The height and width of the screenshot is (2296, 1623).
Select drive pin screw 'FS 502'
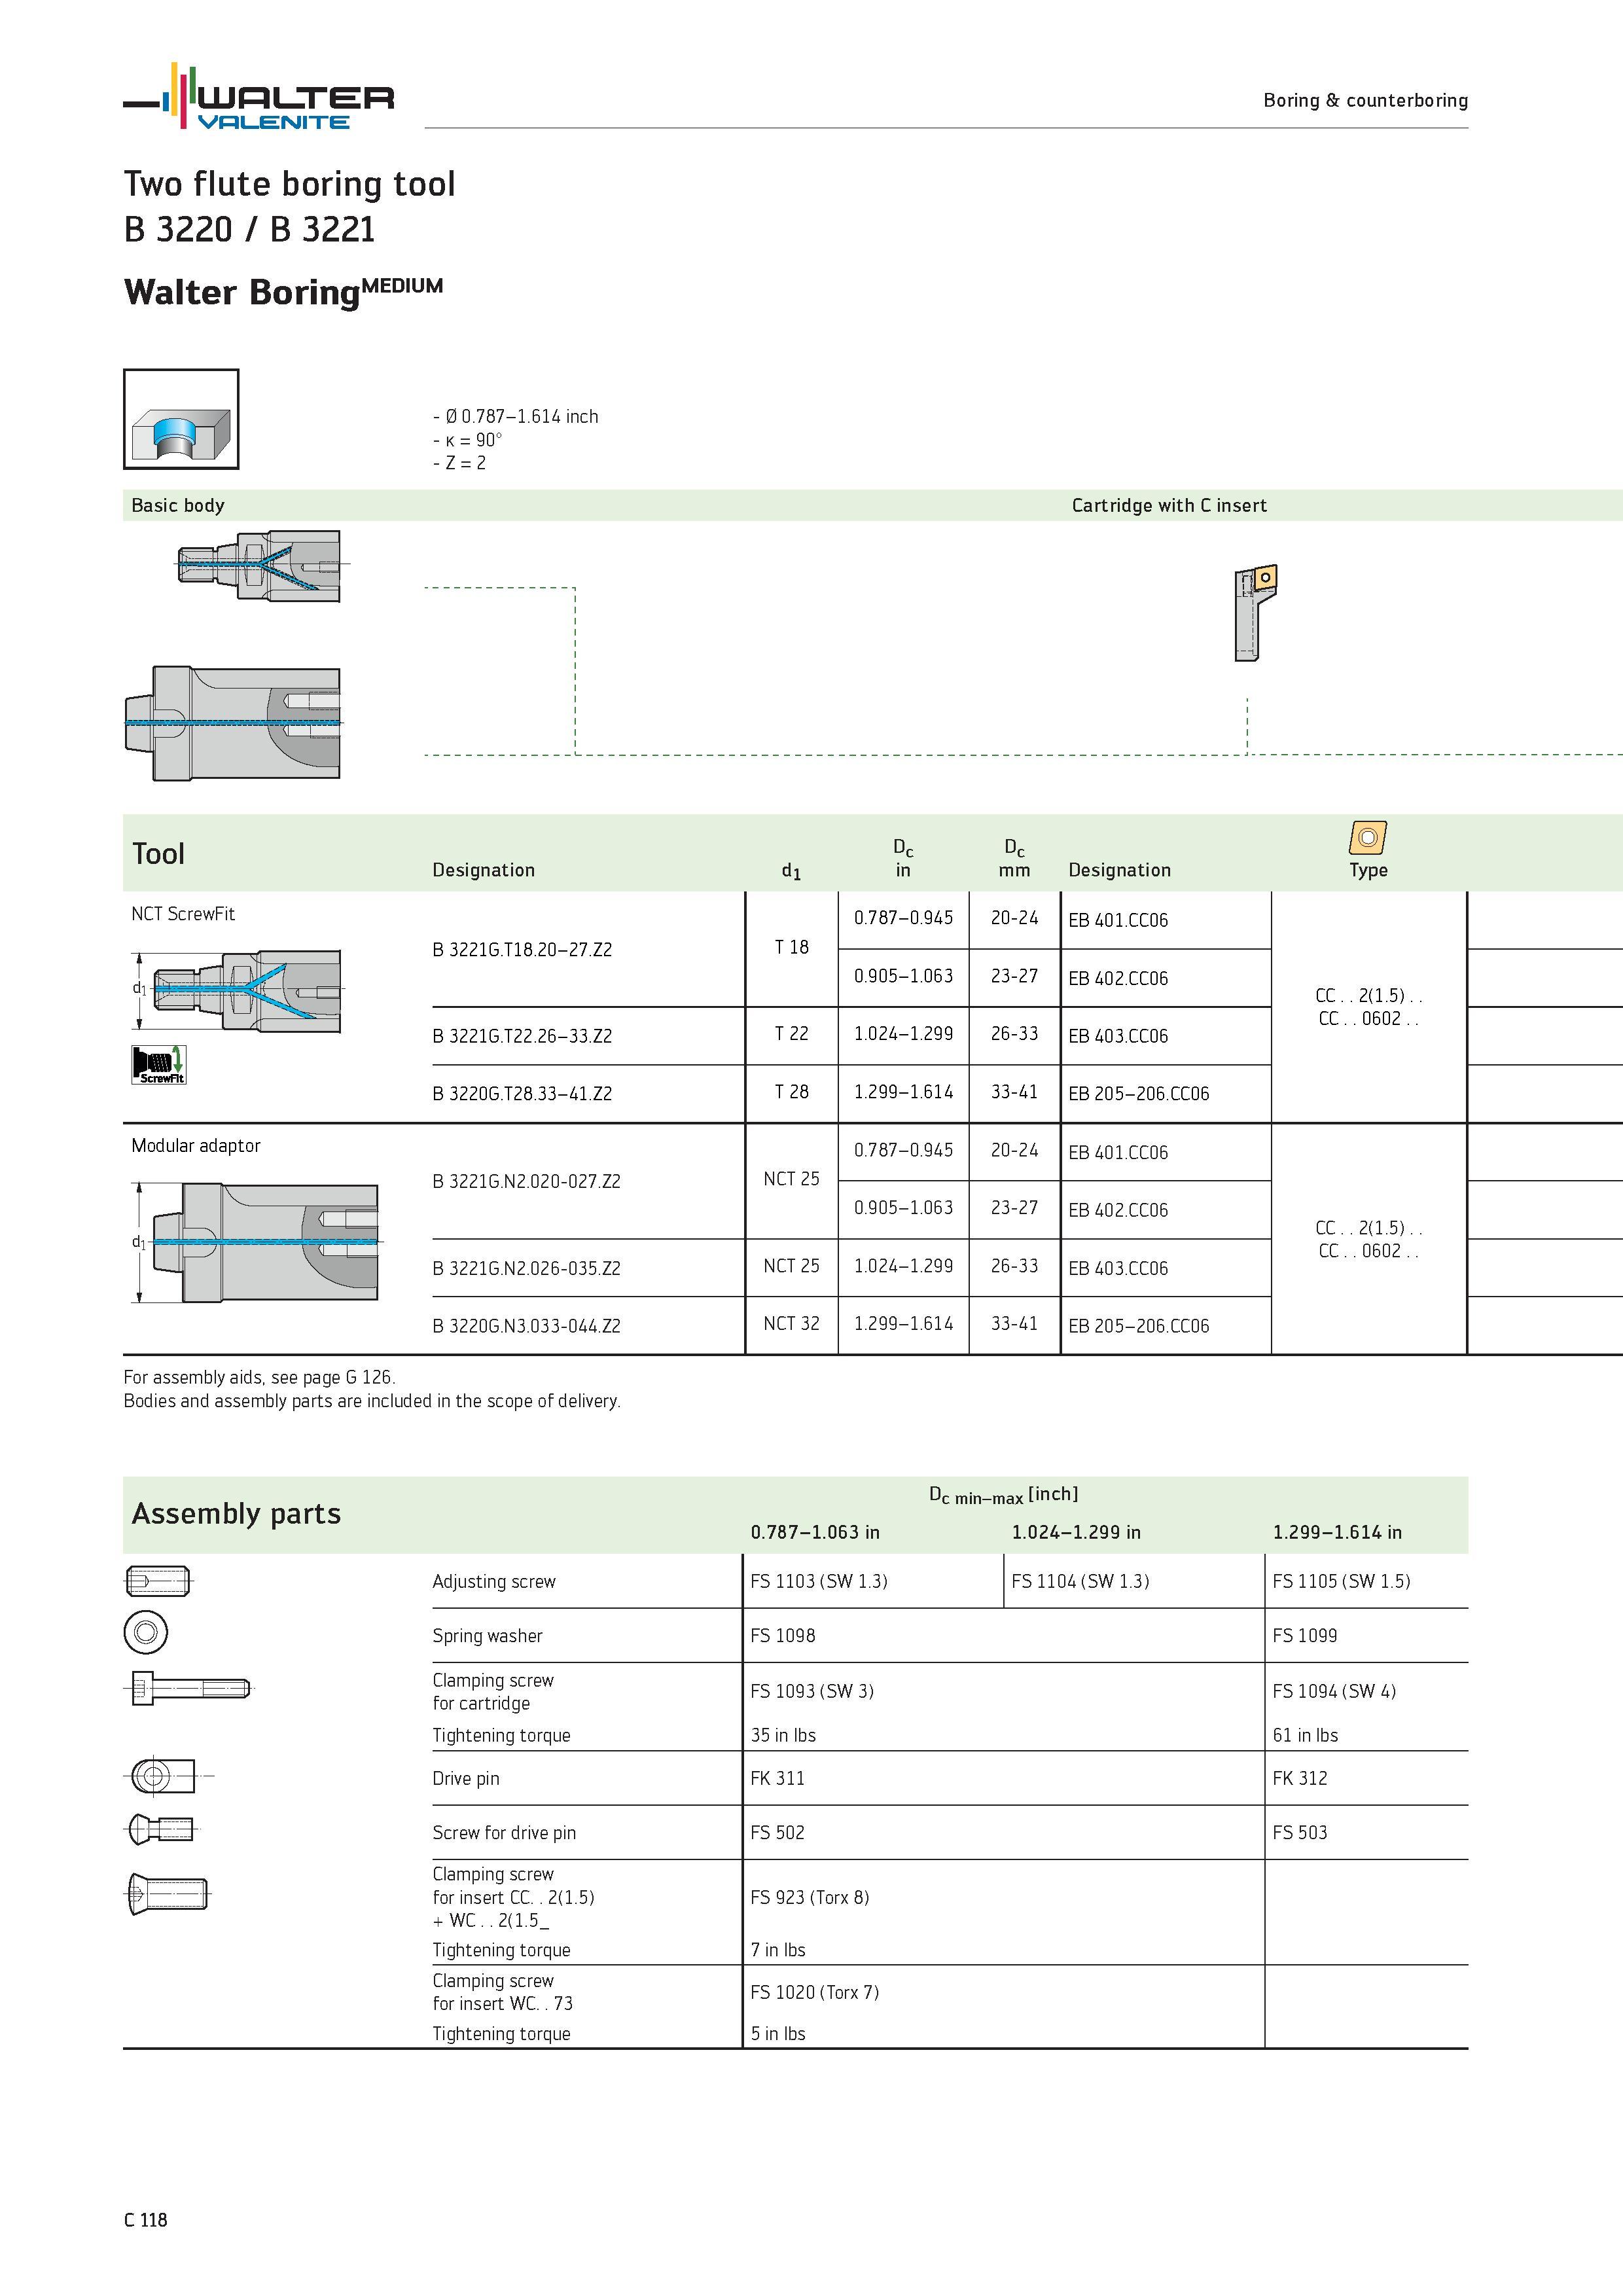click(777, 1832)
